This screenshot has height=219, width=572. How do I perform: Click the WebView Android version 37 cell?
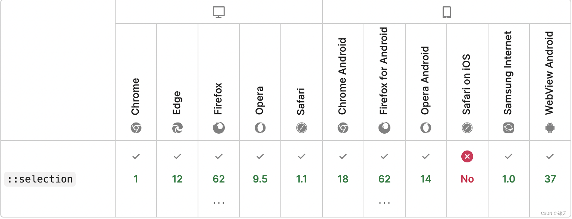(x=550, y=179)
